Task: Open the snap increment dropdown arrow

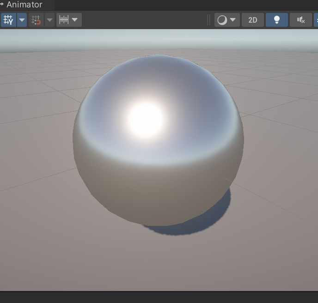Action: (75, 20)
